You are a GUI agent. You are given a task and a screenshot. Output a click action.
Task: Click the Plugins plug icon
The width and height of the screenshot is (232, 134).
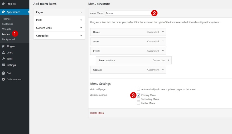click(x=3, y=46)
